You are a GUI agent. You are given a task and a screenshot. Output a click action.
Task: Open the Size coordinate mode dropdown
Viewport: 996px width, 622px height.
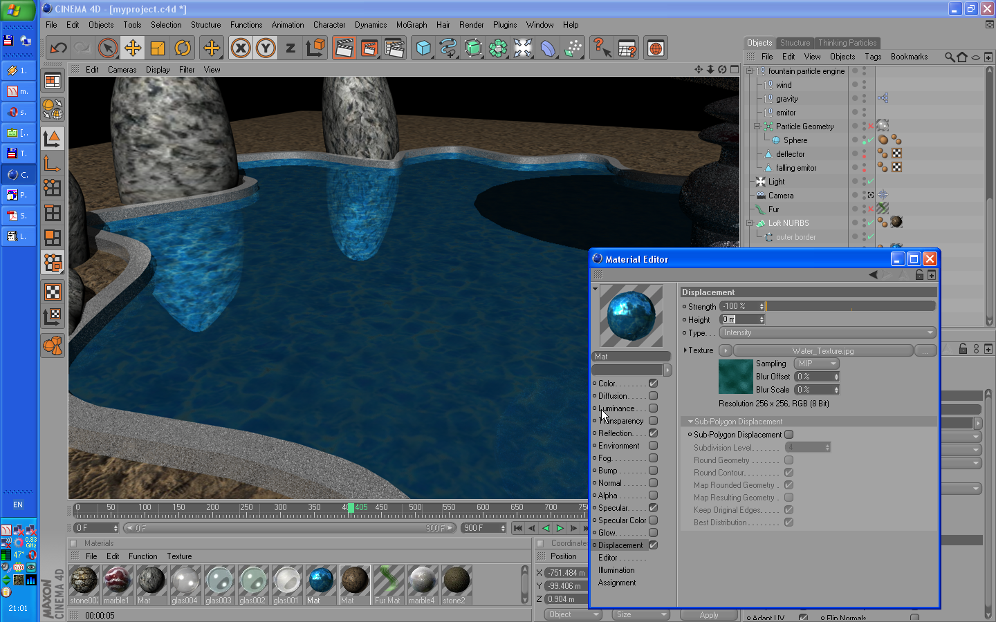point(641,614)
